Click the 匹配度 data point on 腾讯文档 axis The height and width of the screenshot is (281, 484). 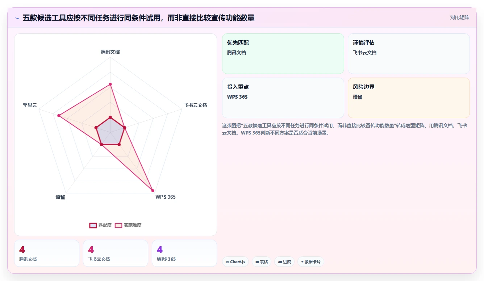tap(110, 117)
